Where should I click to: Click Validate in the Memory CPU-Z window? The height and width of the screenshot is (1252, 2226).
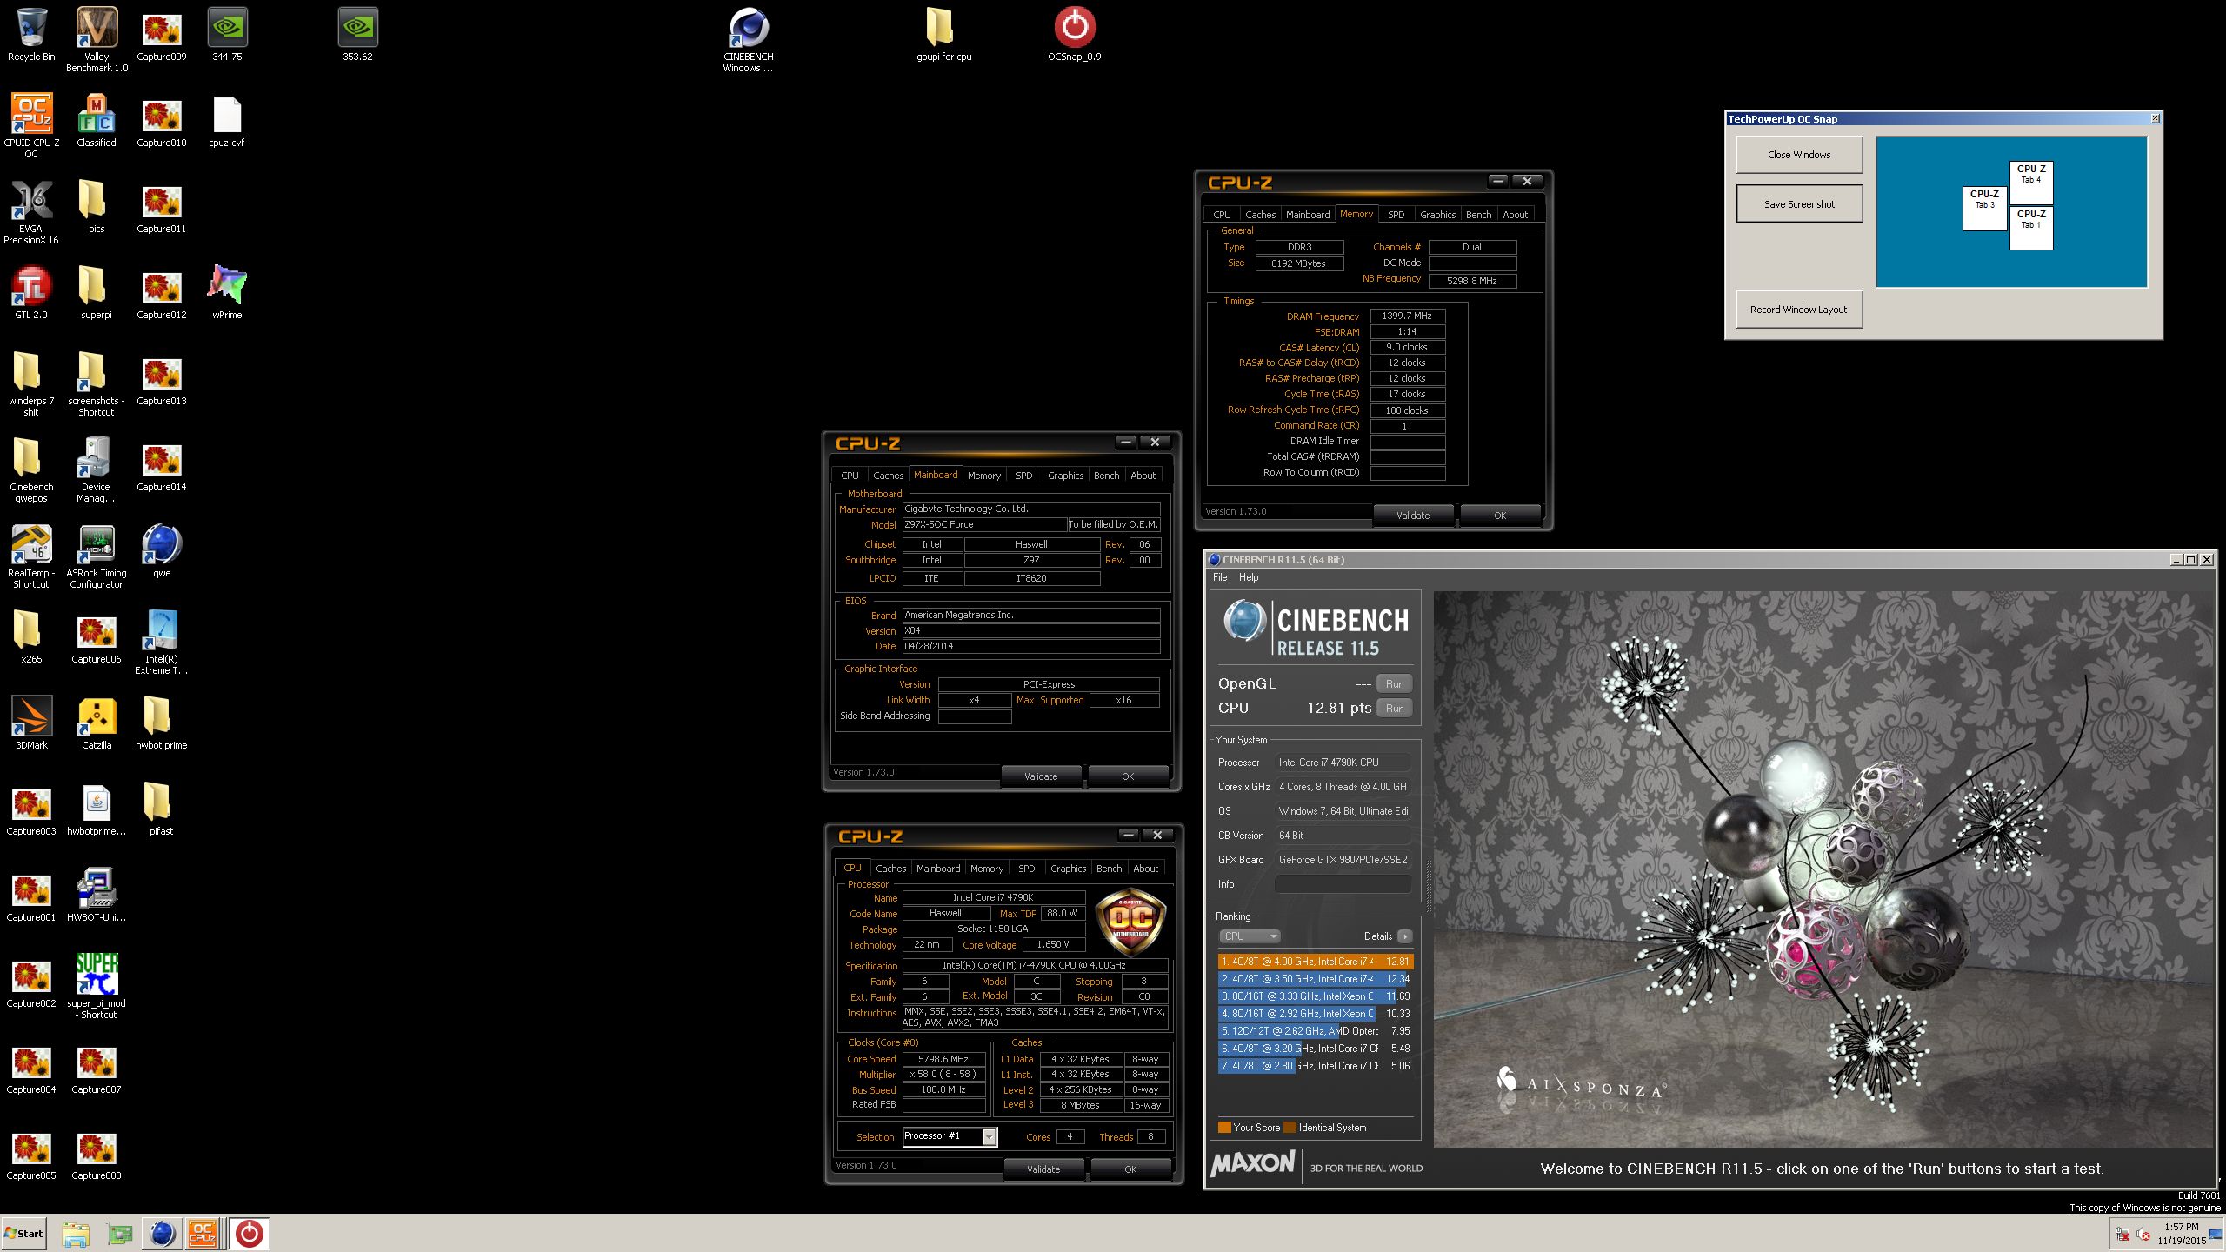(1413, 516)
